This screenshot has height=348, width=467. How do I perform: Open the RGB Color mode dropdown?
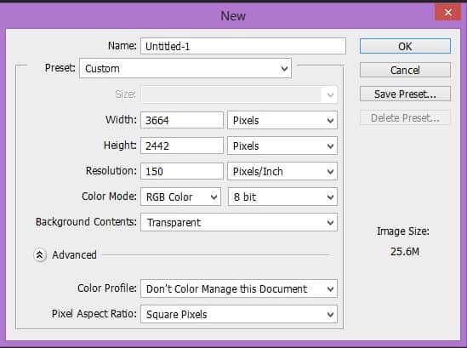181,197
